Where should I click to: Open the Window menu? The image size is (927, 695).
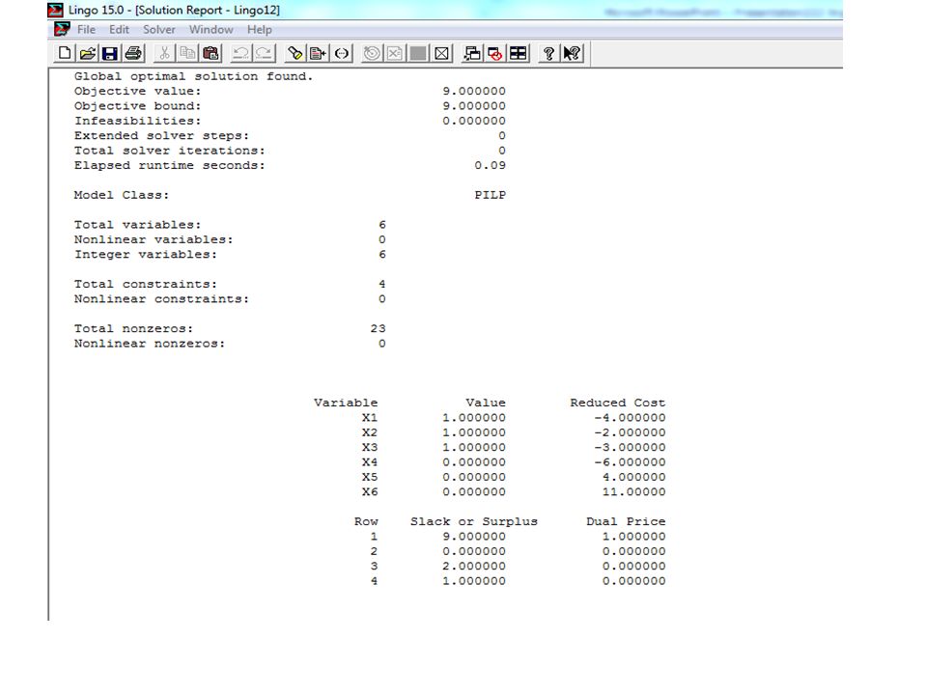click(211, 30)
